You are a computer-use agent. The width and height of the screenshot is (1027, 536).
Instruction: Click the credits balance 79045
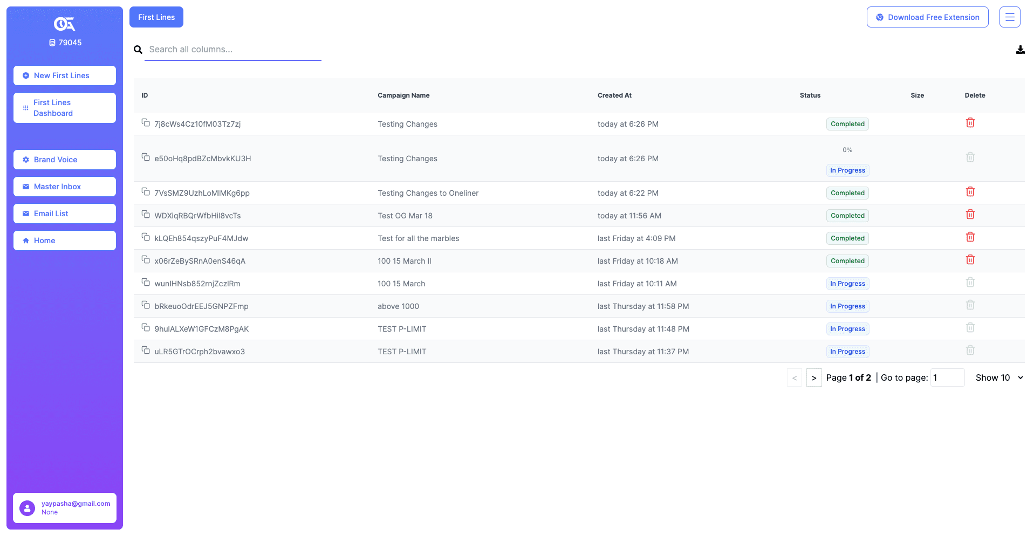[65, 43]
